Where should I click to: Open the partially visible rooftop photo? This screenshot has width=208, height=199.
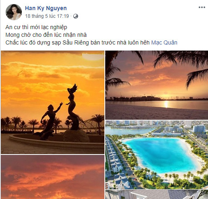pos(157,195)
